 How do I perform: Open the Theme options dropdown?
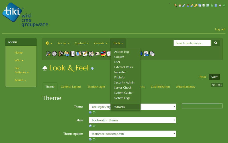pyautogui.click(x=132, y=134)
